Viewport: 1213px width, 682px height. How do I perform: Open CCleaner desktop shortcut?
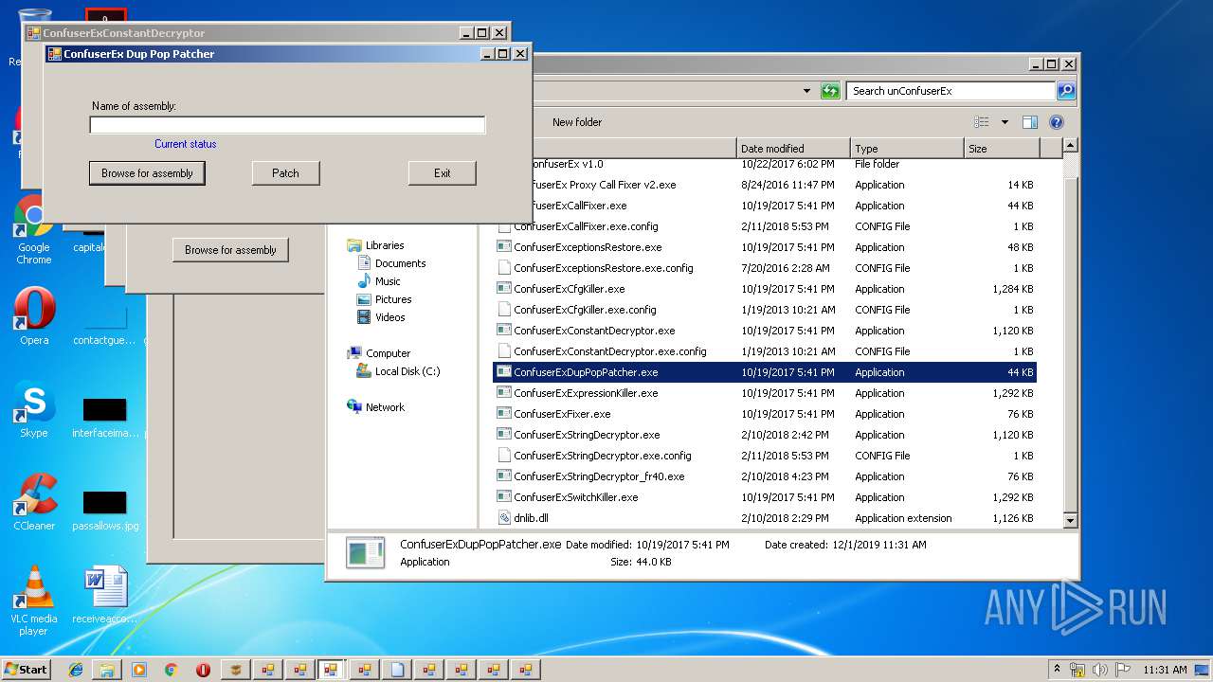(34, 502)
